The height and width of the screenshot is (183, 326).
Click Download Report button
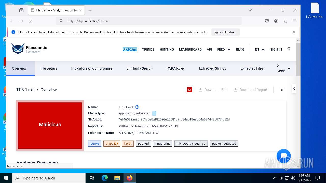pyautogui.click(x=251, y=90)
